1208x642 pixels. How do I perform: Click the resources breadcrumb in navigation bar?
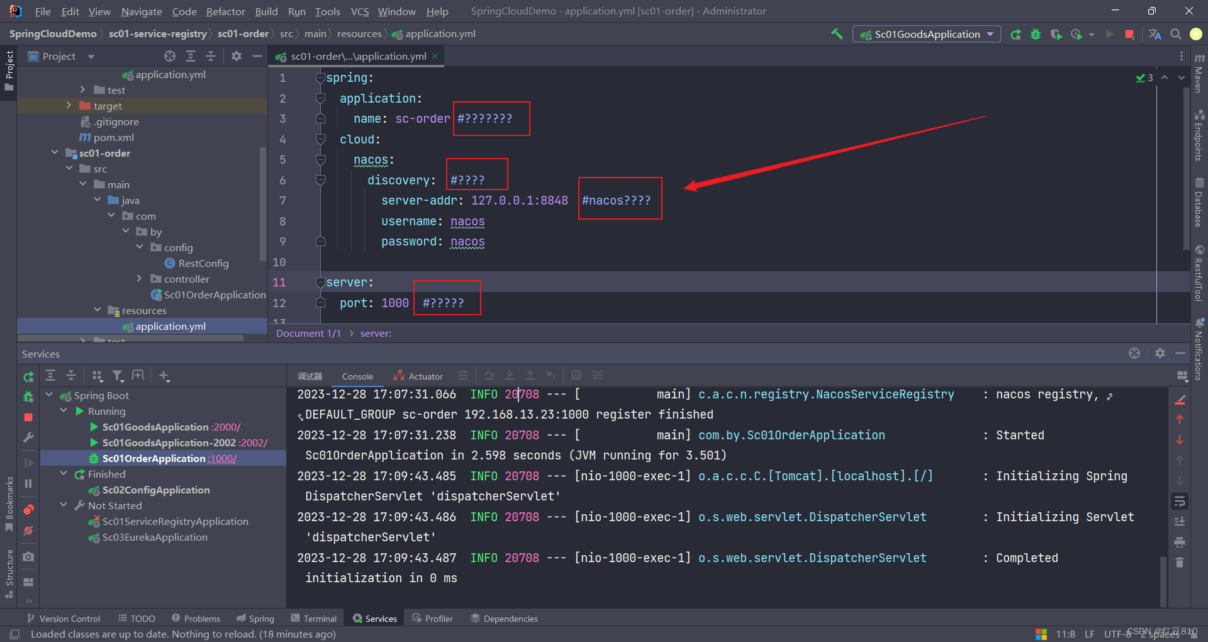[x=359, y=34]
